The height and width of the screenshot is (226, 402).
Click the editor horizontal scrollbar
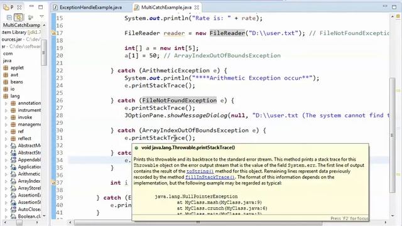(198, 222)
